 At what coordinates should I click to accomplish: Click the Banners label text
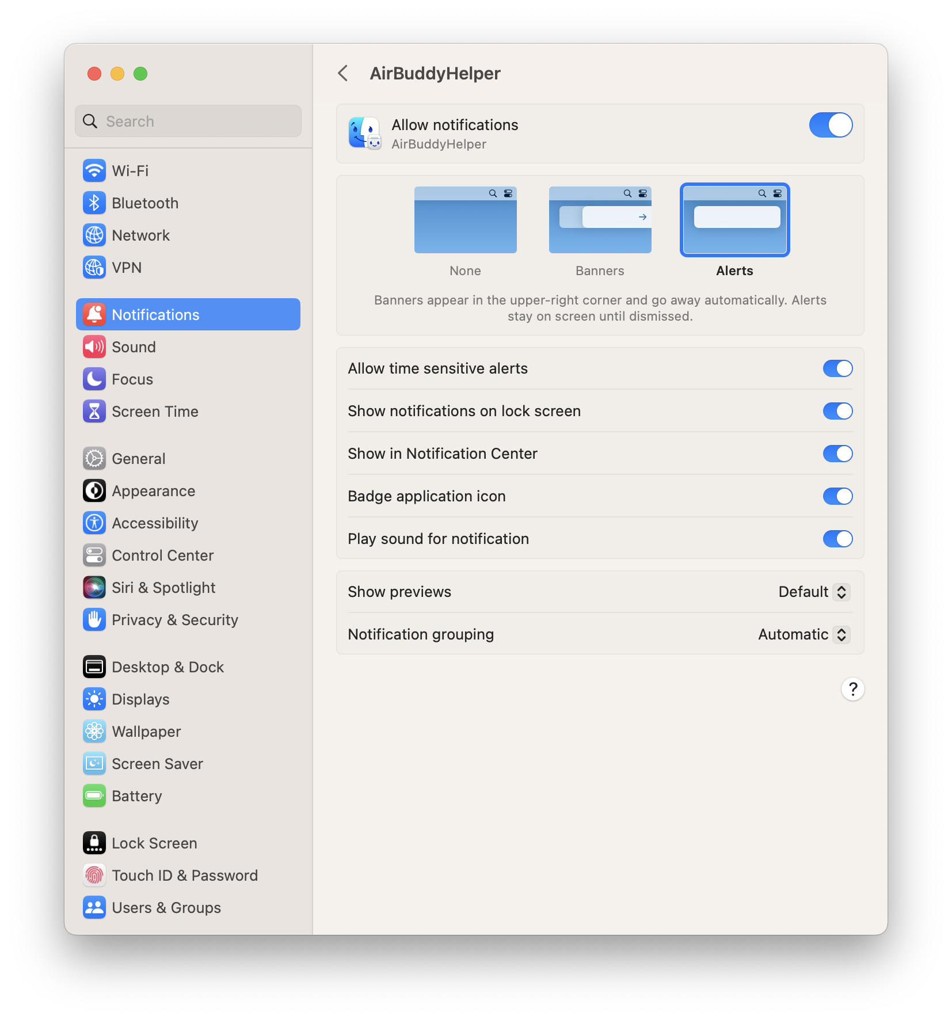(x=600, y=271)
